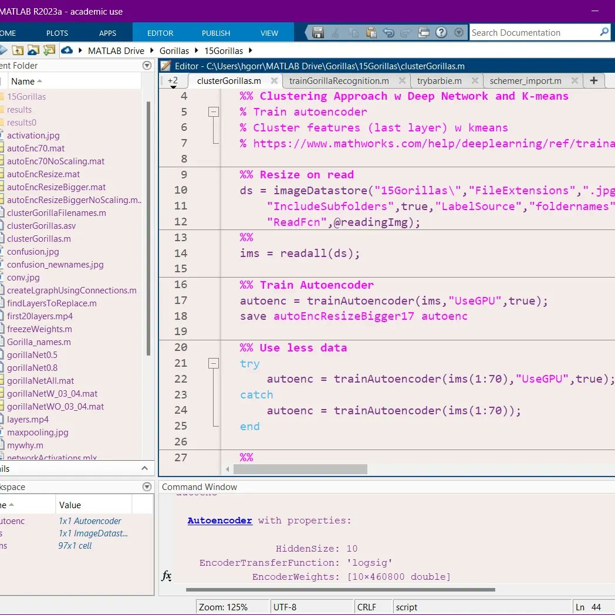This screenshot has width=615, height=615.
Task: Click the MATLAB Drive cloud icon
Action: coord(67,50)
